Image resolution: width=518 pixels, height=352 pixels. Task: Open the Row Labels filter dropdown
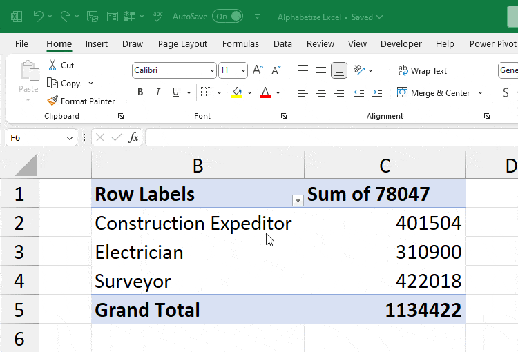[x=298, y=200]
